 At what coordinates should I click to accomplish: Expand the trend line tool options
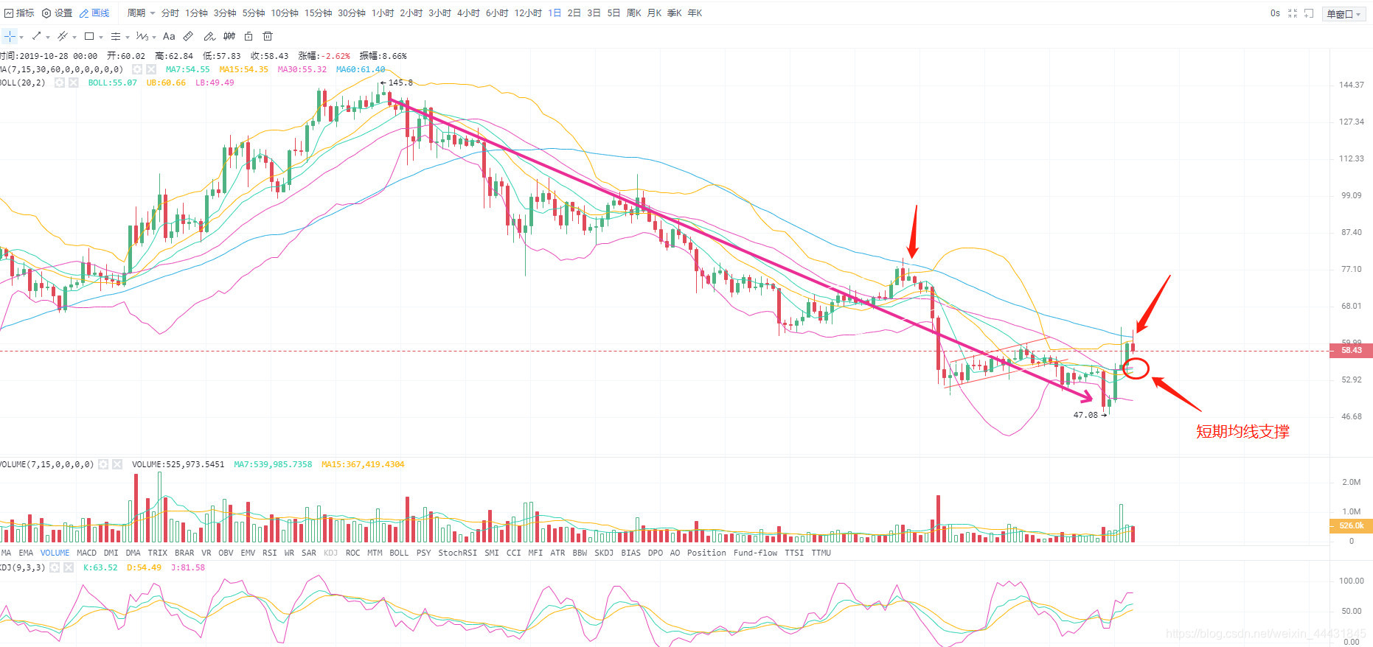tap(48, 37)
